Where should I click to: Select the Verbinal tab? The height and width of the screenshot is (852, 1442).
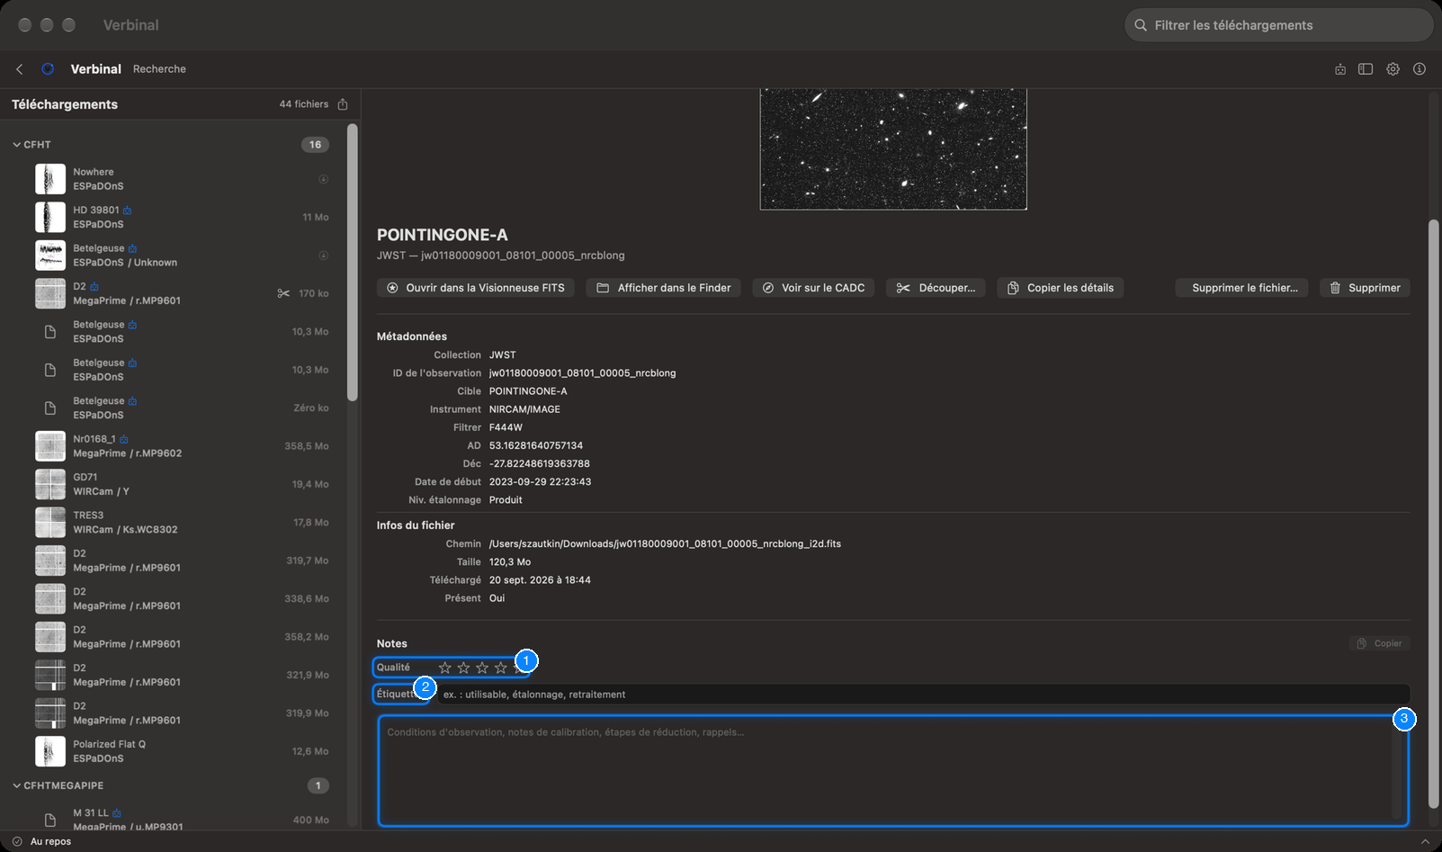point(96,69)
